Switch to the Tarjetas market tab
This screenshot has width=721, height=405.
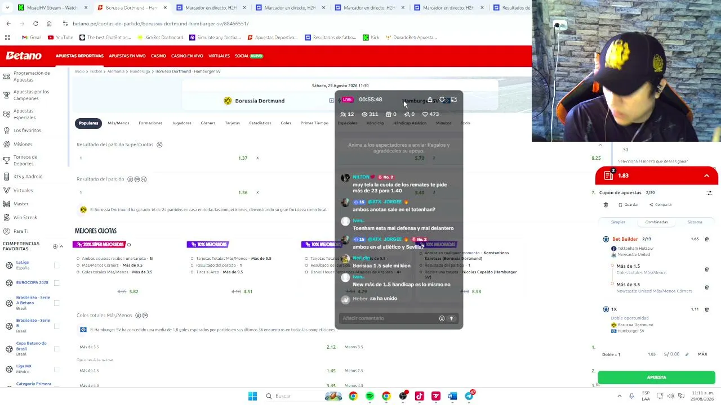tap(232, 123)
